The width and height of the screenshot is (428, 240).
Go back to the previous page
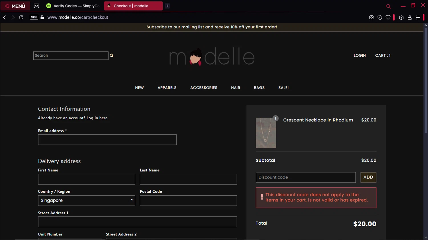[5, 17]
